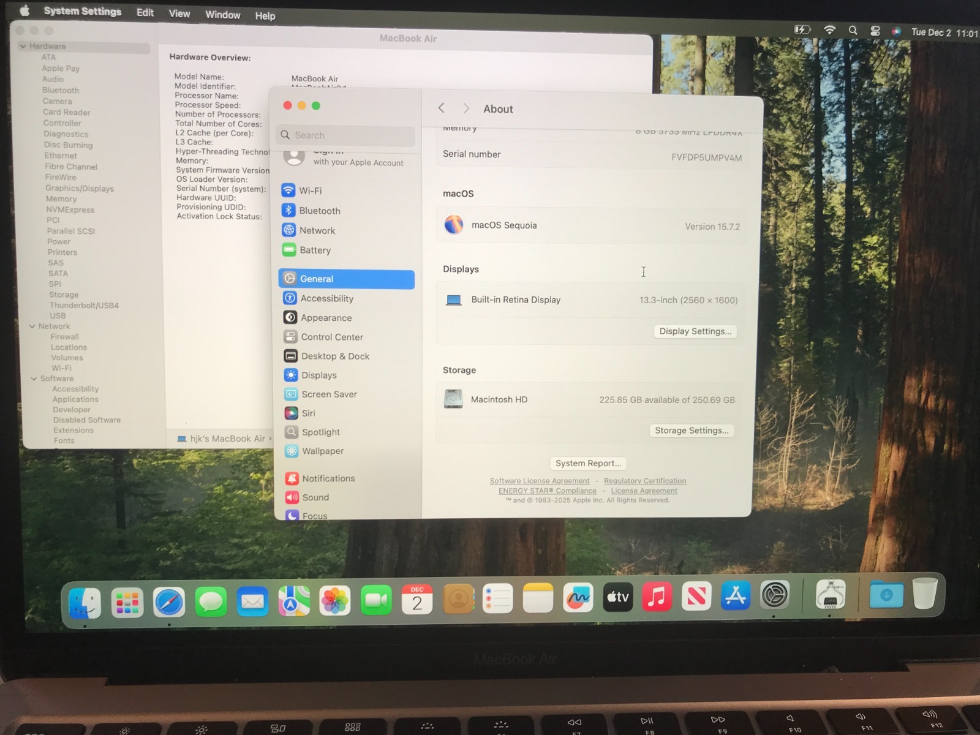The width and height of the screenshot is (980, 735).
Task: Open Freeform from the Dock
Action: (578, 597)
